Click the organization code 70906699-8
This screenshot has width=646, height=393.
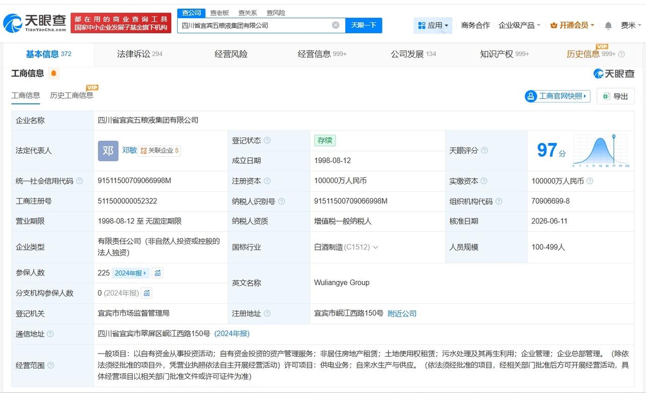pyautogui.click(x=551, y=201)
